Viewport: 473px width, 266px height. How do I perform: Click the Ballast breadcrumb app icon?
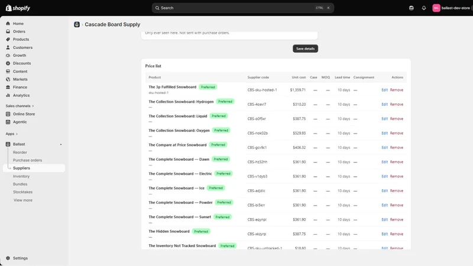(x=77, y=24)
